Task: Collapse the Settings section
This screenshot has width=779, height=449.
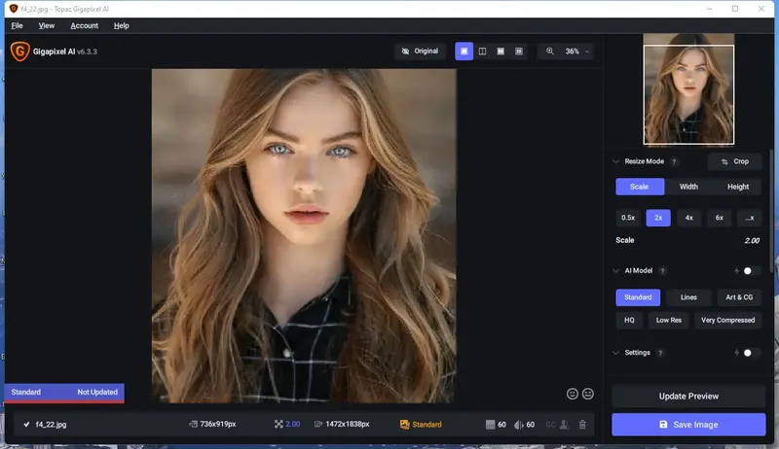Action: 616,353
